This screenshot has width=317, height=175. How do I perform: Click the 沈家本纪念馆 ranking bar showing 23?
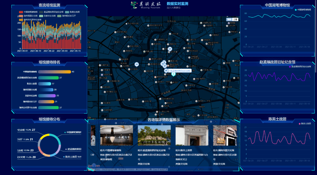47,96
